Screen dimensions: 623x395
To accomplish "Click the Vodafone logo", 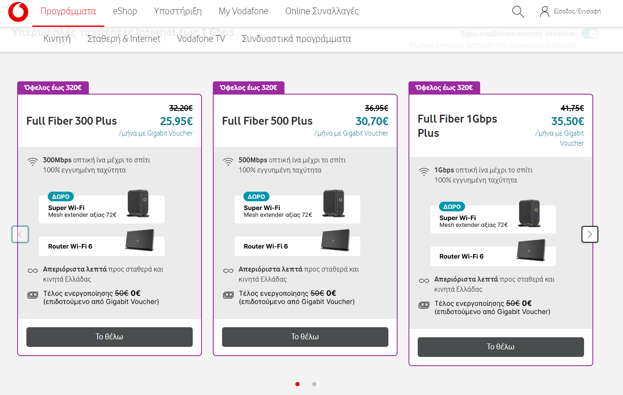I will coord(18,12).
